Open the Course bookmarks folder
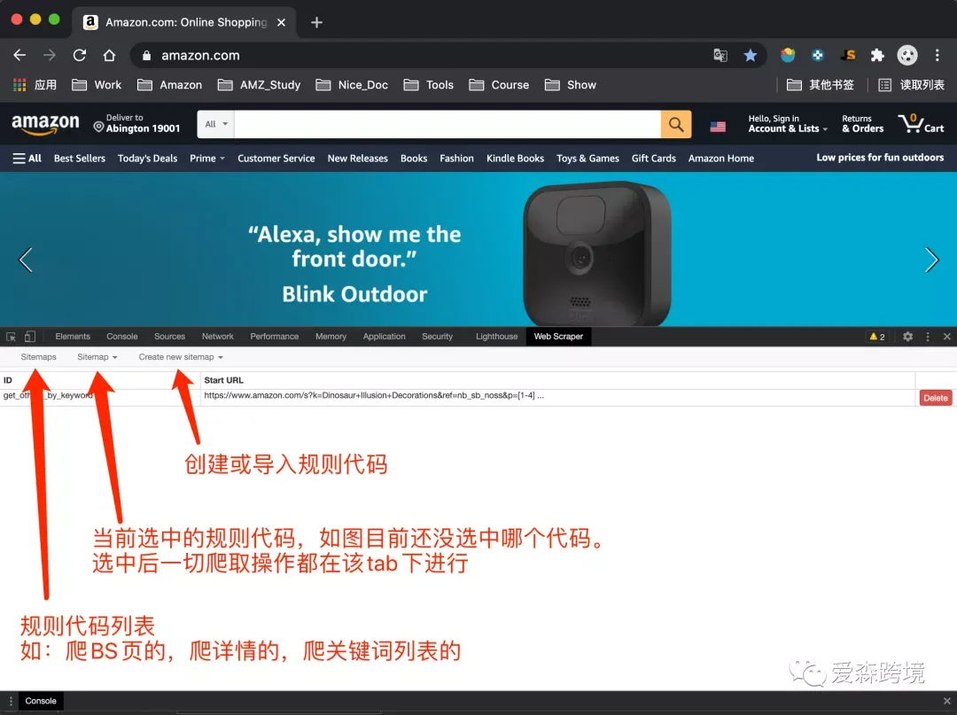The width and height of the screenshot is (957, 715). click(499, 85)
